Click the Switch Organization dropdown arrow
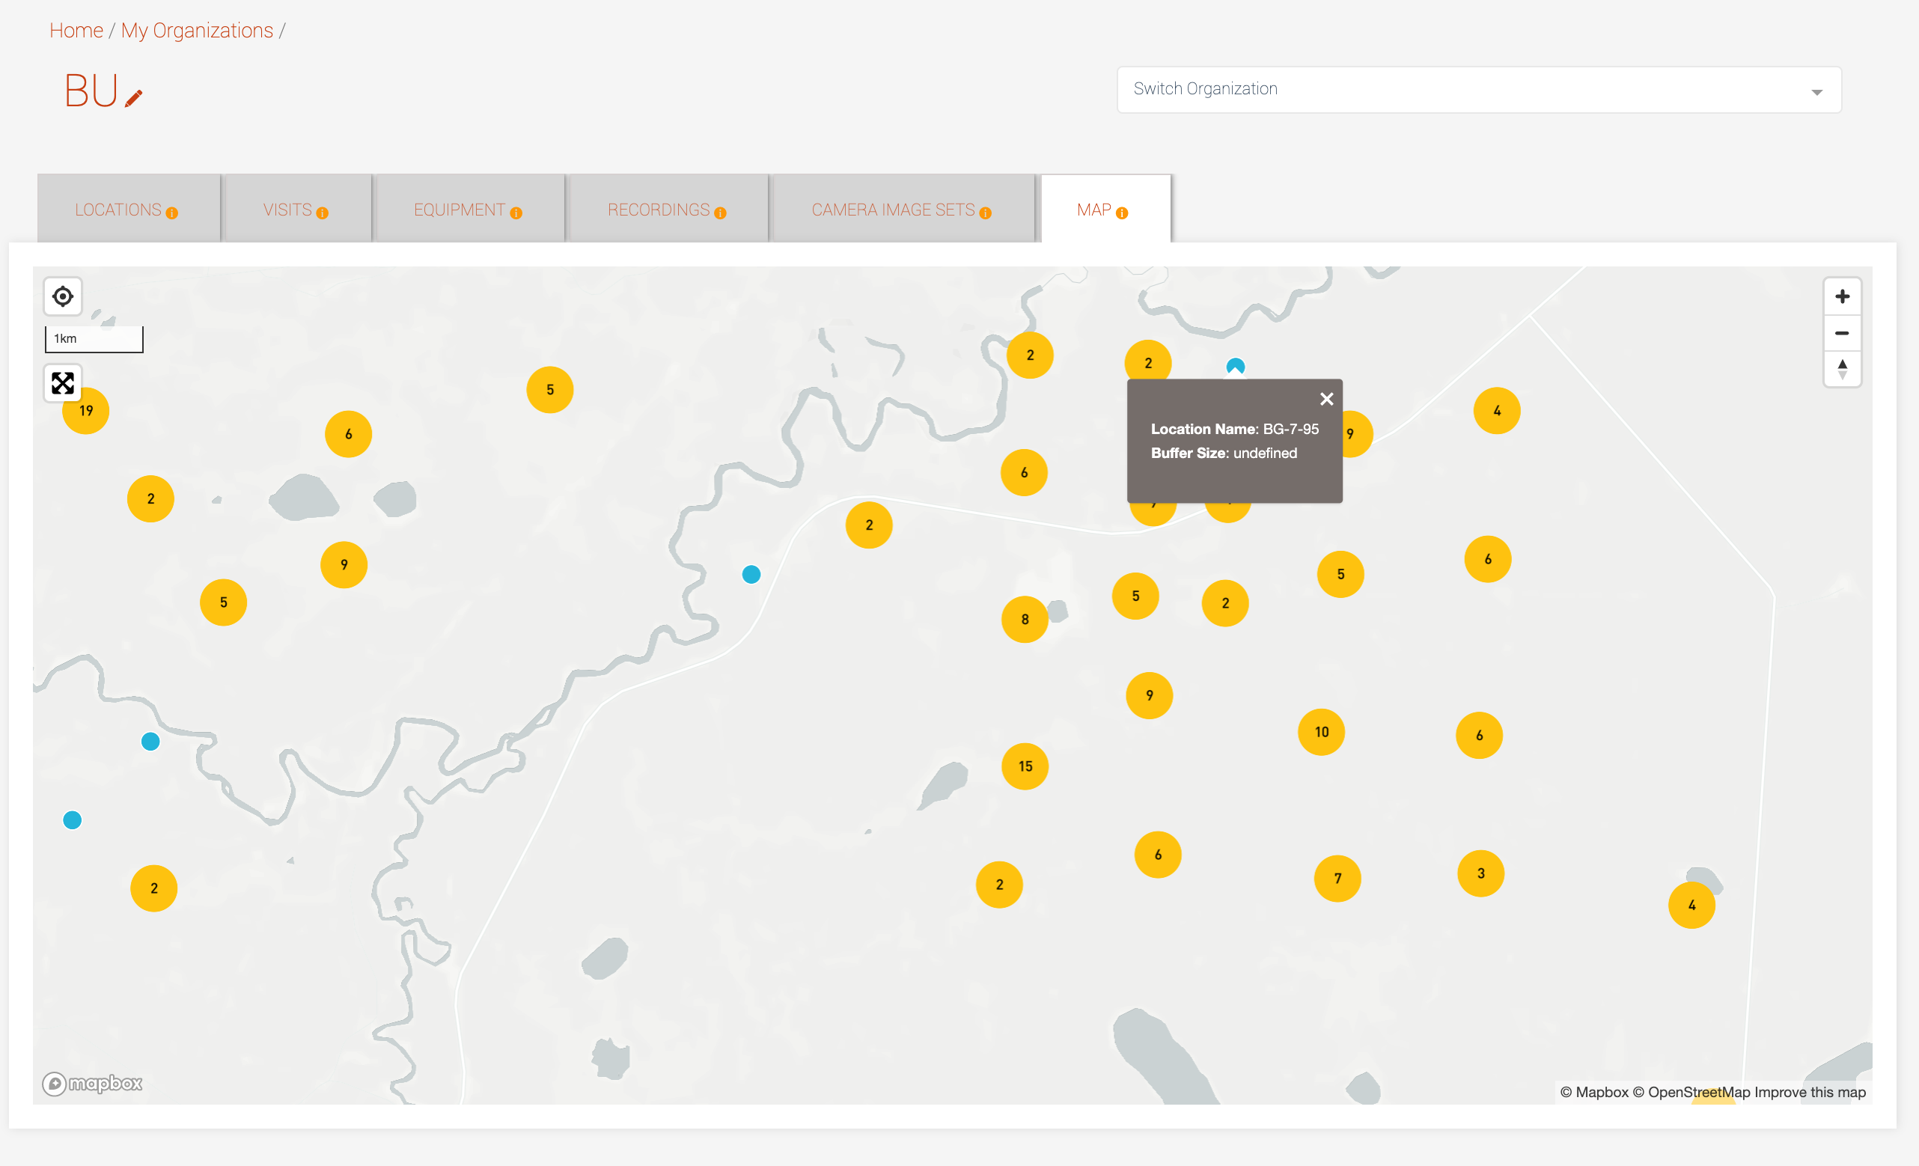Image resolution: width=1919 pixels, height=1166 pixels. point(1816,92)
